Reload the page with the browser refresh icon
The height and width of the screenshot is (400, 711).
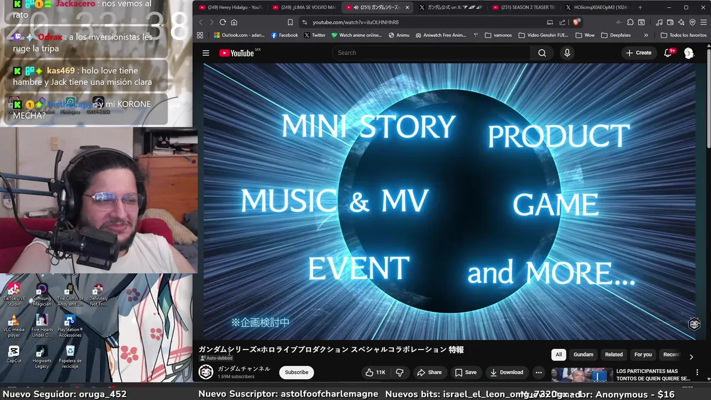223,22
